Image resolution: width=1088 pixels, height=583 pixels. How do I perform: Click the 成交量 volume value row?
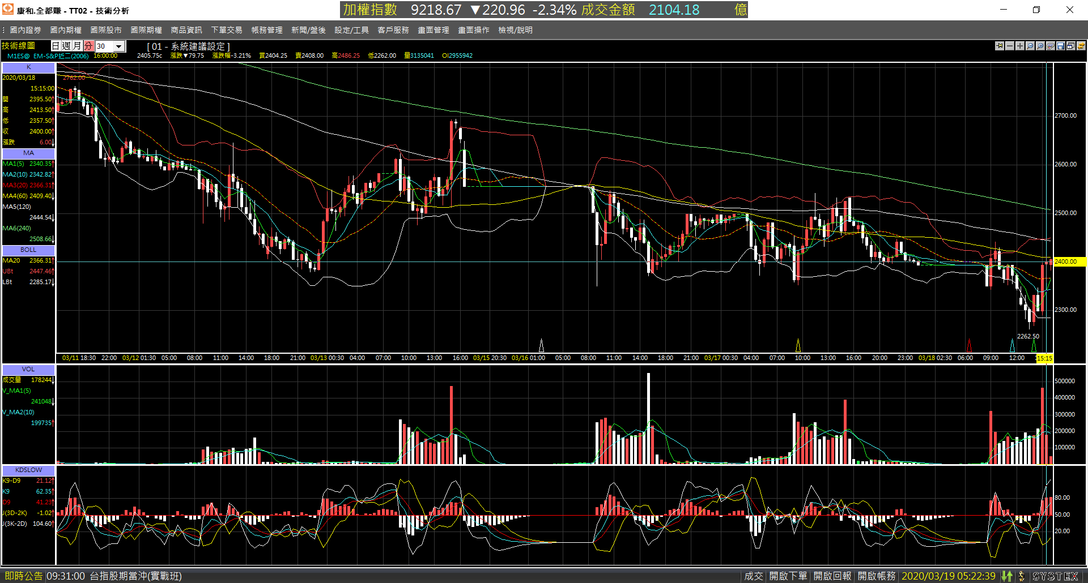pyautogui.click(x=28, y=380)
